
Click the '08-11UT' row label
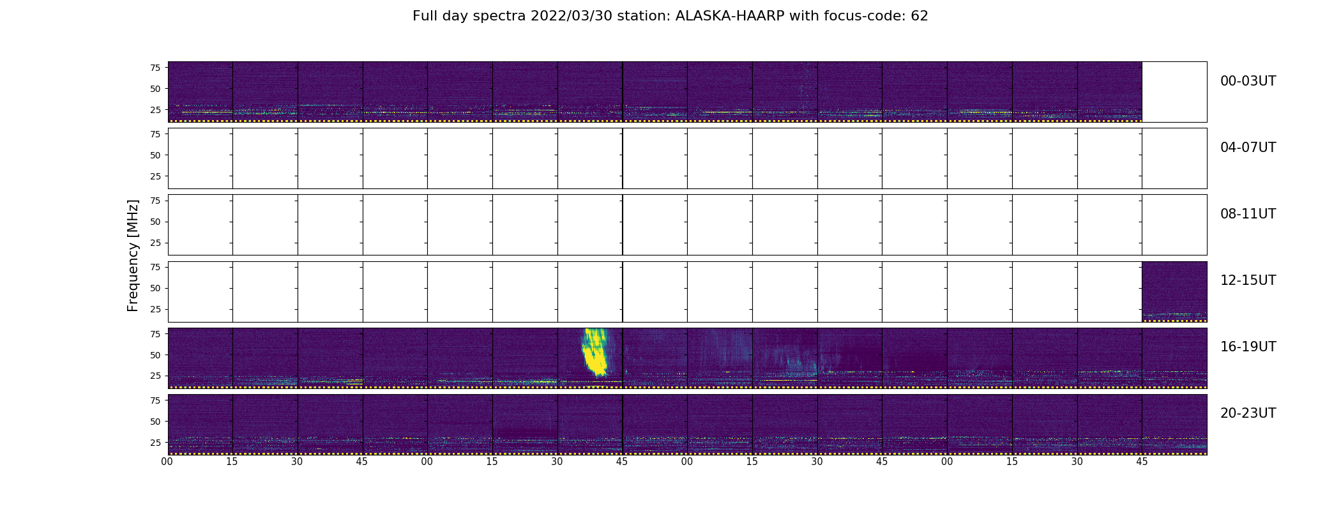[x=1248, y=214]
